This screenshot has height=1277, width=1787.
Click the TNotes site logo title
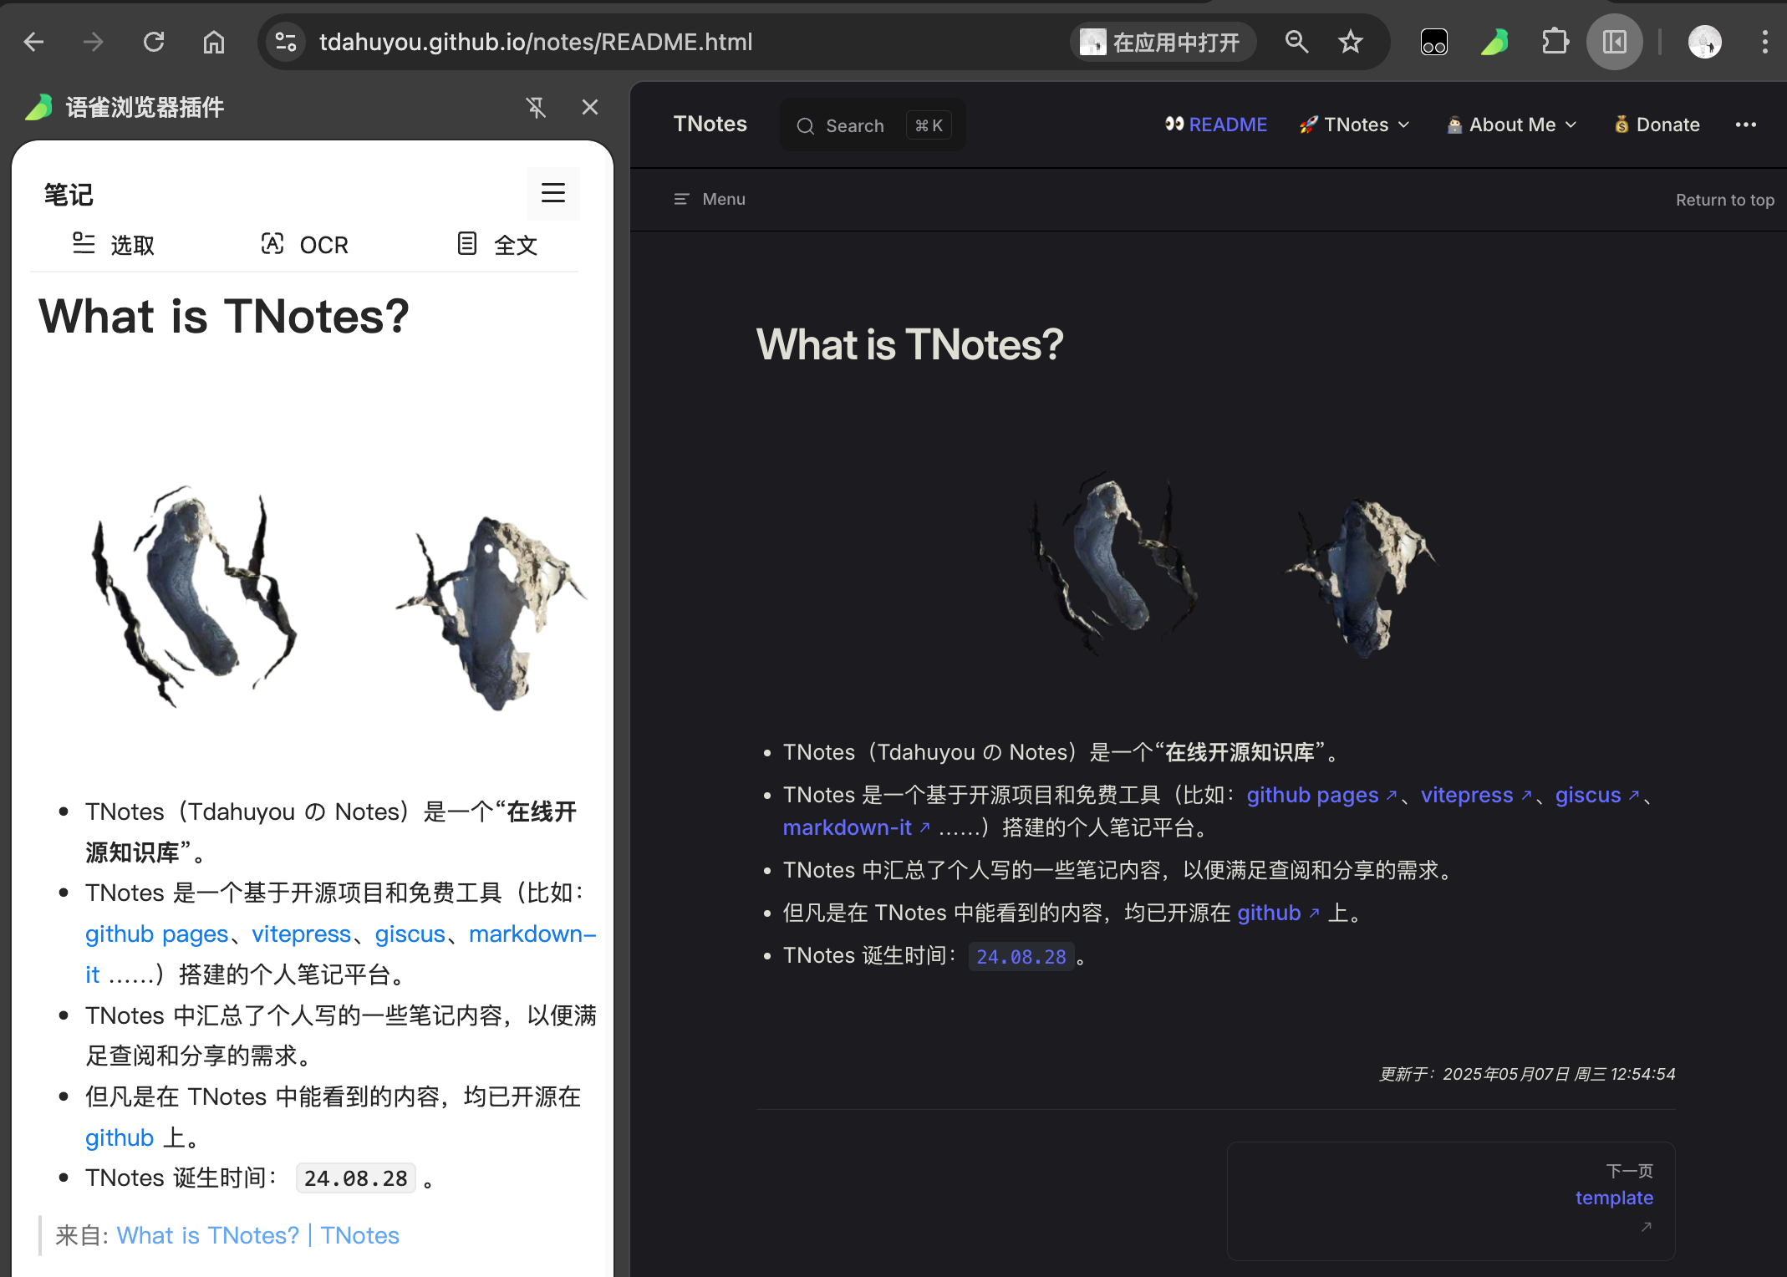[x=710, y=125]
